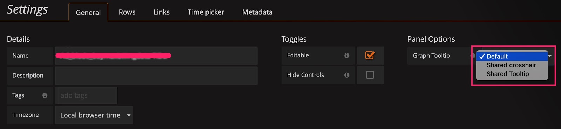The width and height of the screenshot is (561, 129).
Task: Focus the Description text field
Action: [x=156, y=76]
